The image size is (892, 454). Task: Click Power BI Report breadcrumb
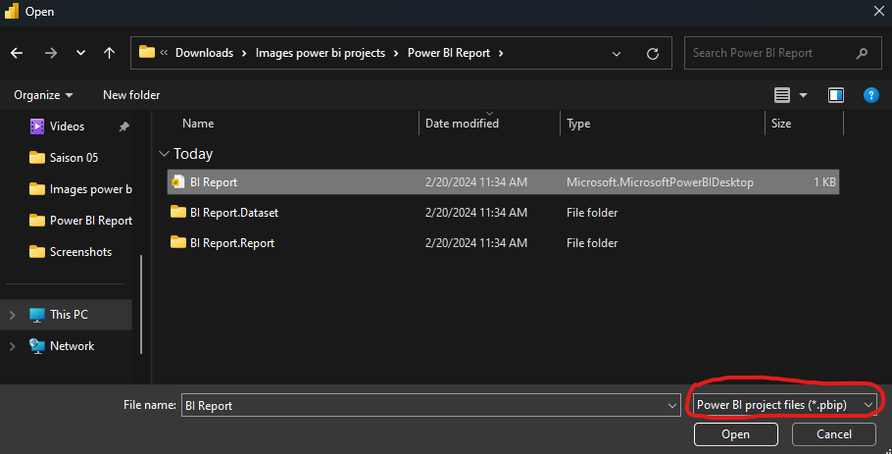pos(449,53)
